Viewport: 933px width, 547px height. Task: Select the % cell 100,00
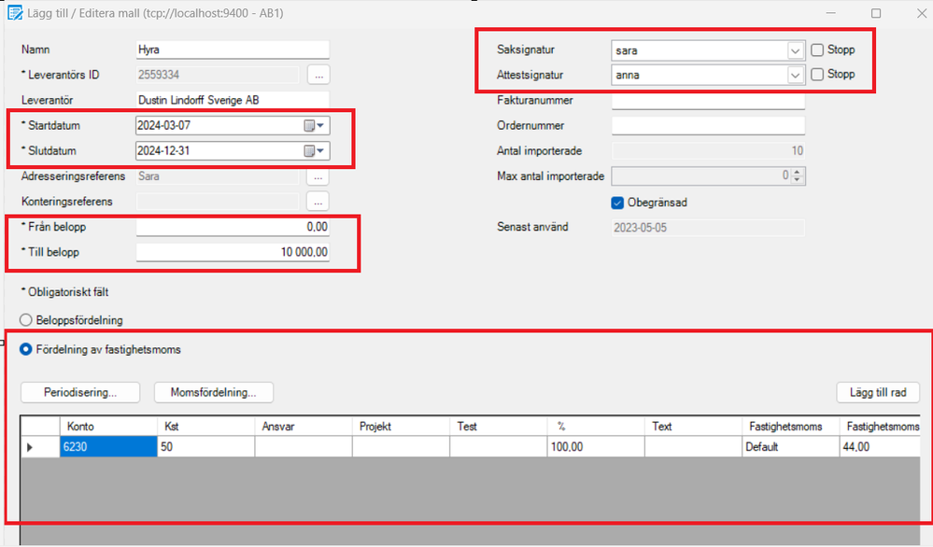tap(596, 447)
